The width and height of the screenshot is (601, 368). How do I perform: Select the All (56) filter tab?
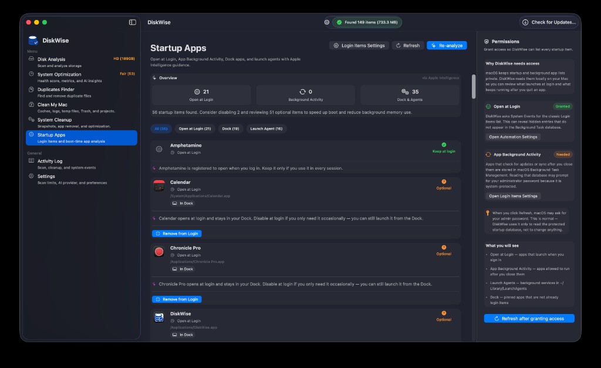[161, 129]
